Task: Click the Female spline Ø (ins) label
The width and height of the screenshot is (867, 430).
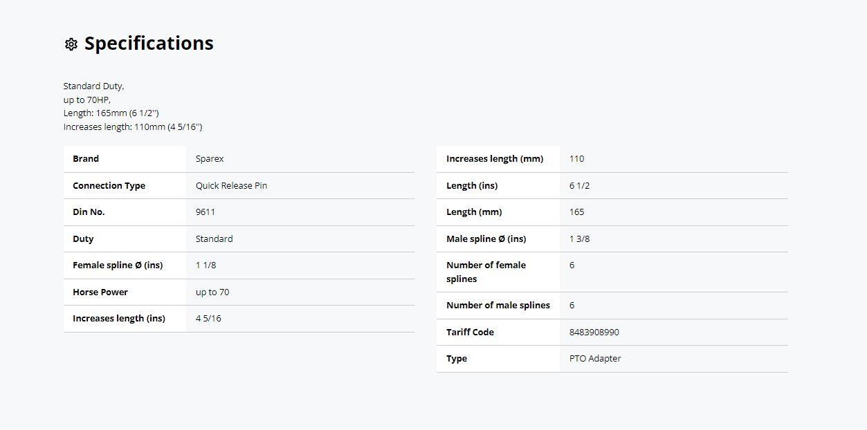Action: [x=118, y=265]
